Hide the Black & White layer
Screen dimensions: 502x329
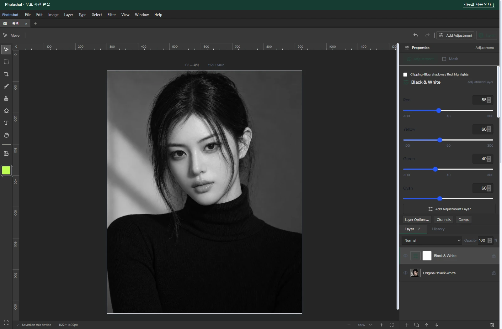coord(405,256)
